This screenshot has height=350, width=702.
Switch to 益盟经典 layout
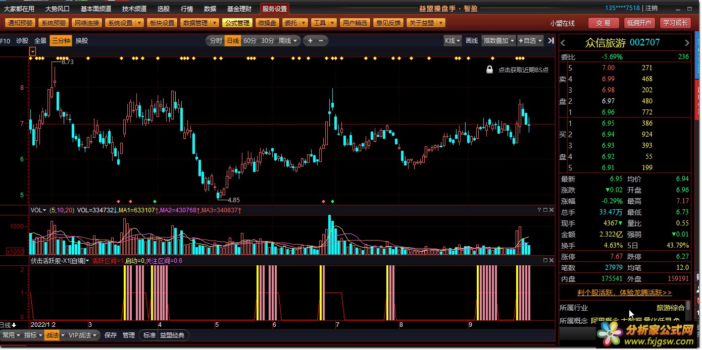(x=173, y=335)
